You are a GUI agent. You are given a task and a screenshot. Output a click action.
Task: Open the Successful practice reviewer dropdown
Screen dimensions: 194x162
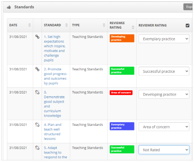pyautogui.click(x=164, y=71)
